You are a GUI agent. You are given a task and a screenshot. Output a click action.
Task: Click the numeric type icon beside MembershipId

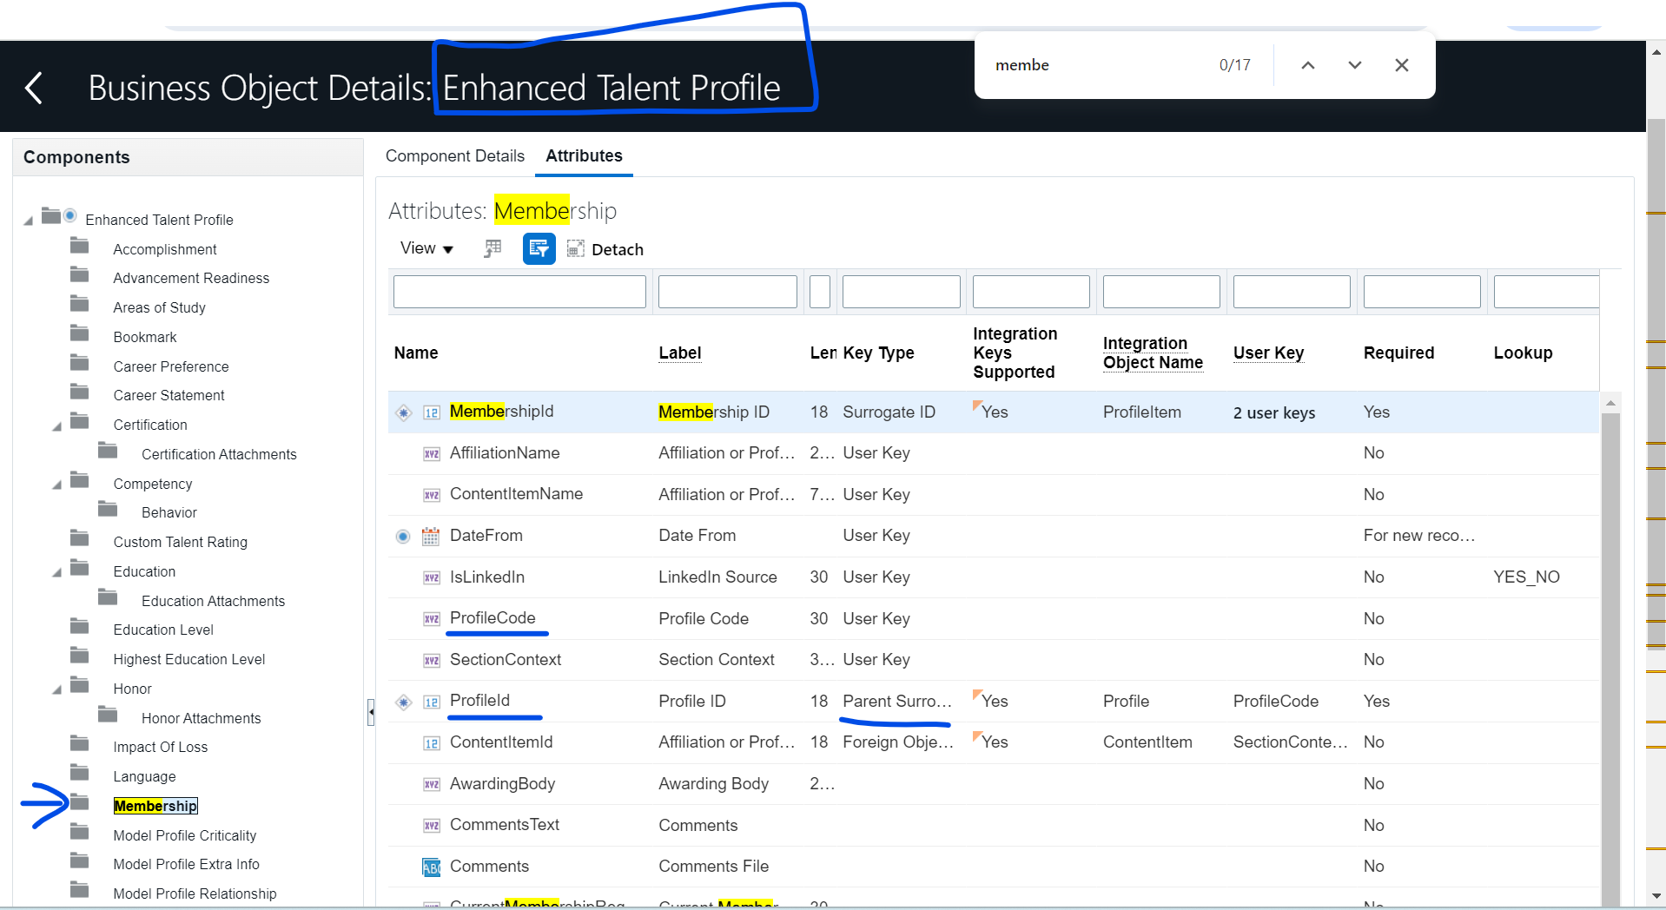(x=432, y=412)
